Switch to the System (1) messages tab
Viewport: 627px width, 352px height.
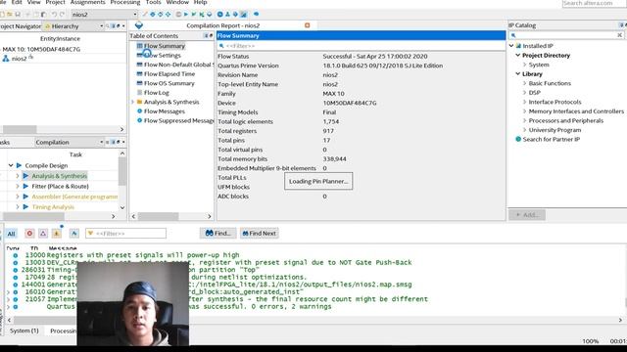24,330
